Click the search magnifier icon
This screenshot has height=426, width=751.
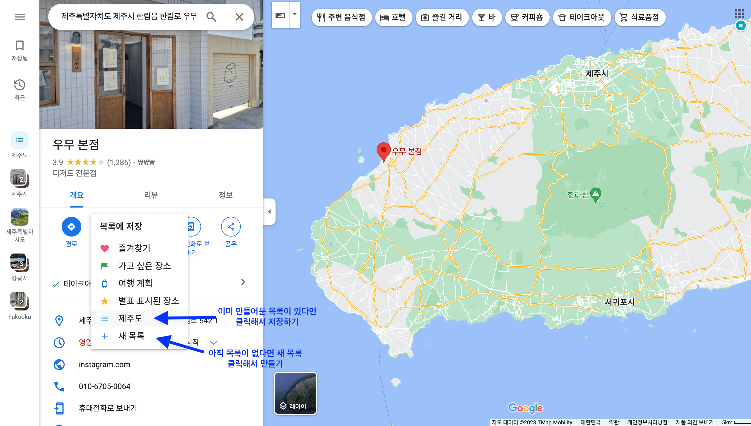point(211,17)
